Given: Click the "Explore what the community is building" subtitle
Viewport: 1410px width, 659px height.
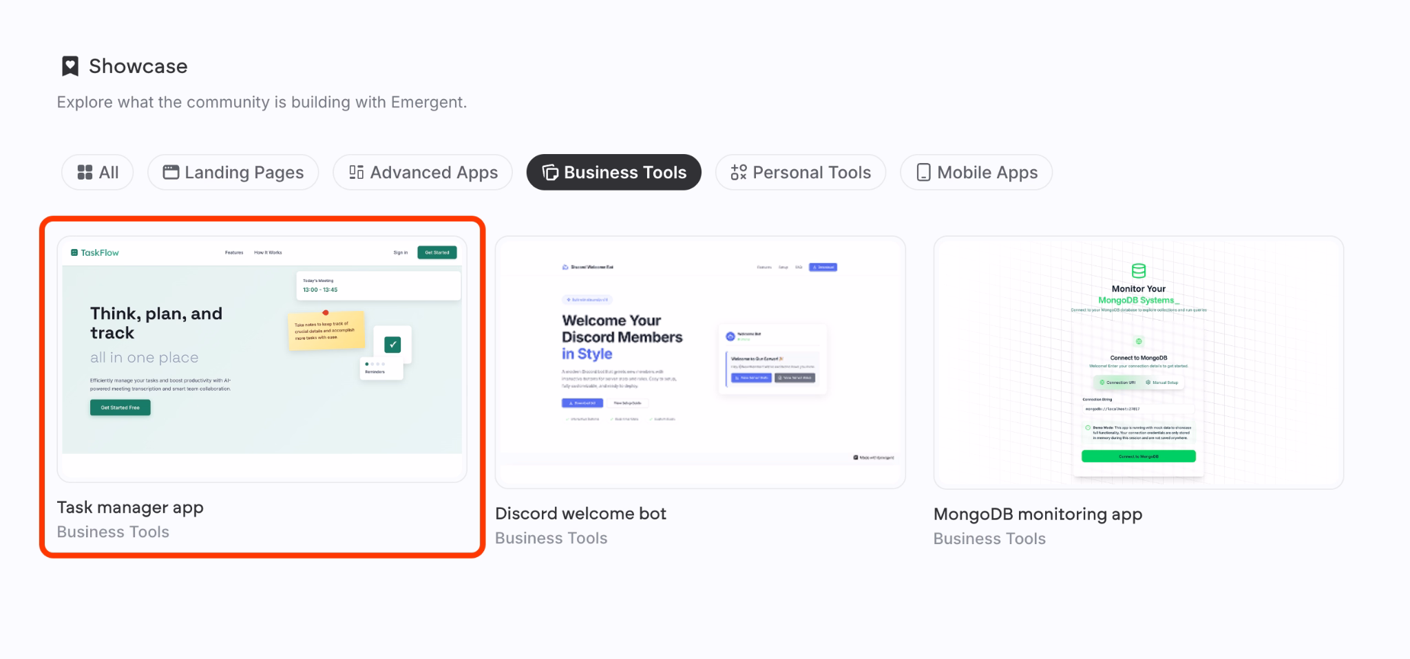Looking at the screenshot, I should pos(262,102).
